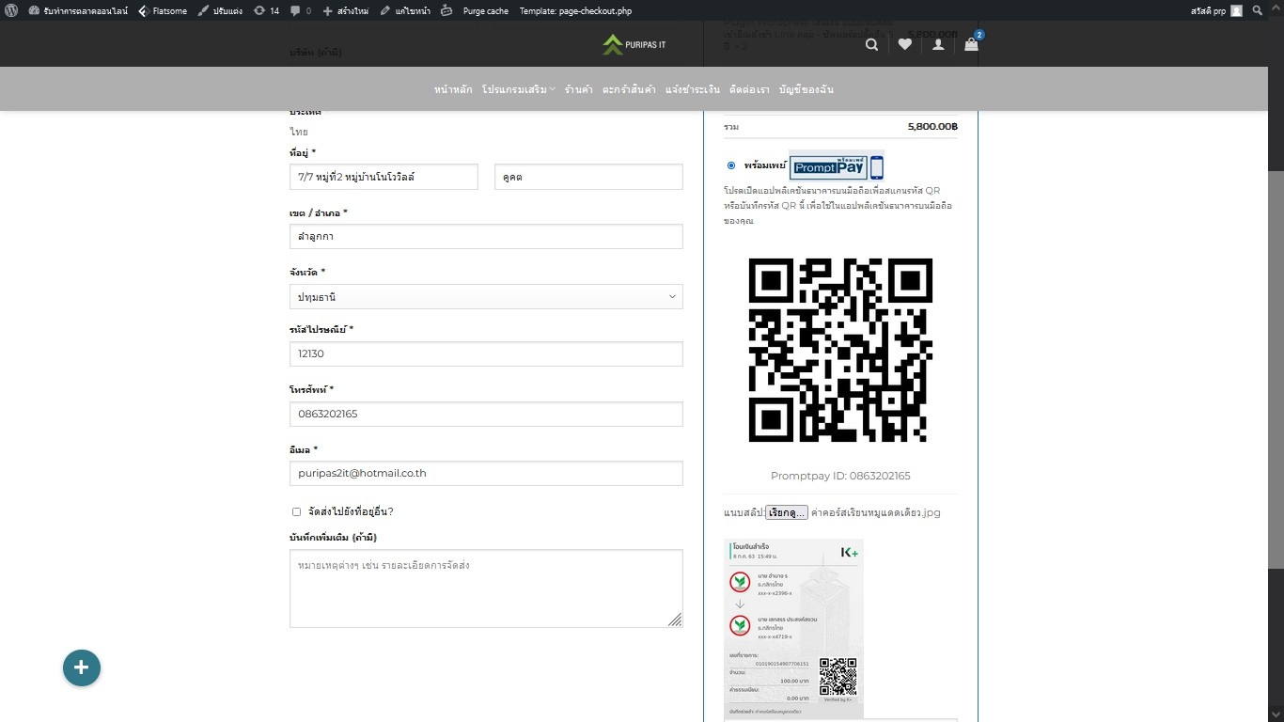This screenshot has height=722, width=1284.
Task: Click the เรียกดู file browse button
Action: click(786, 512)
